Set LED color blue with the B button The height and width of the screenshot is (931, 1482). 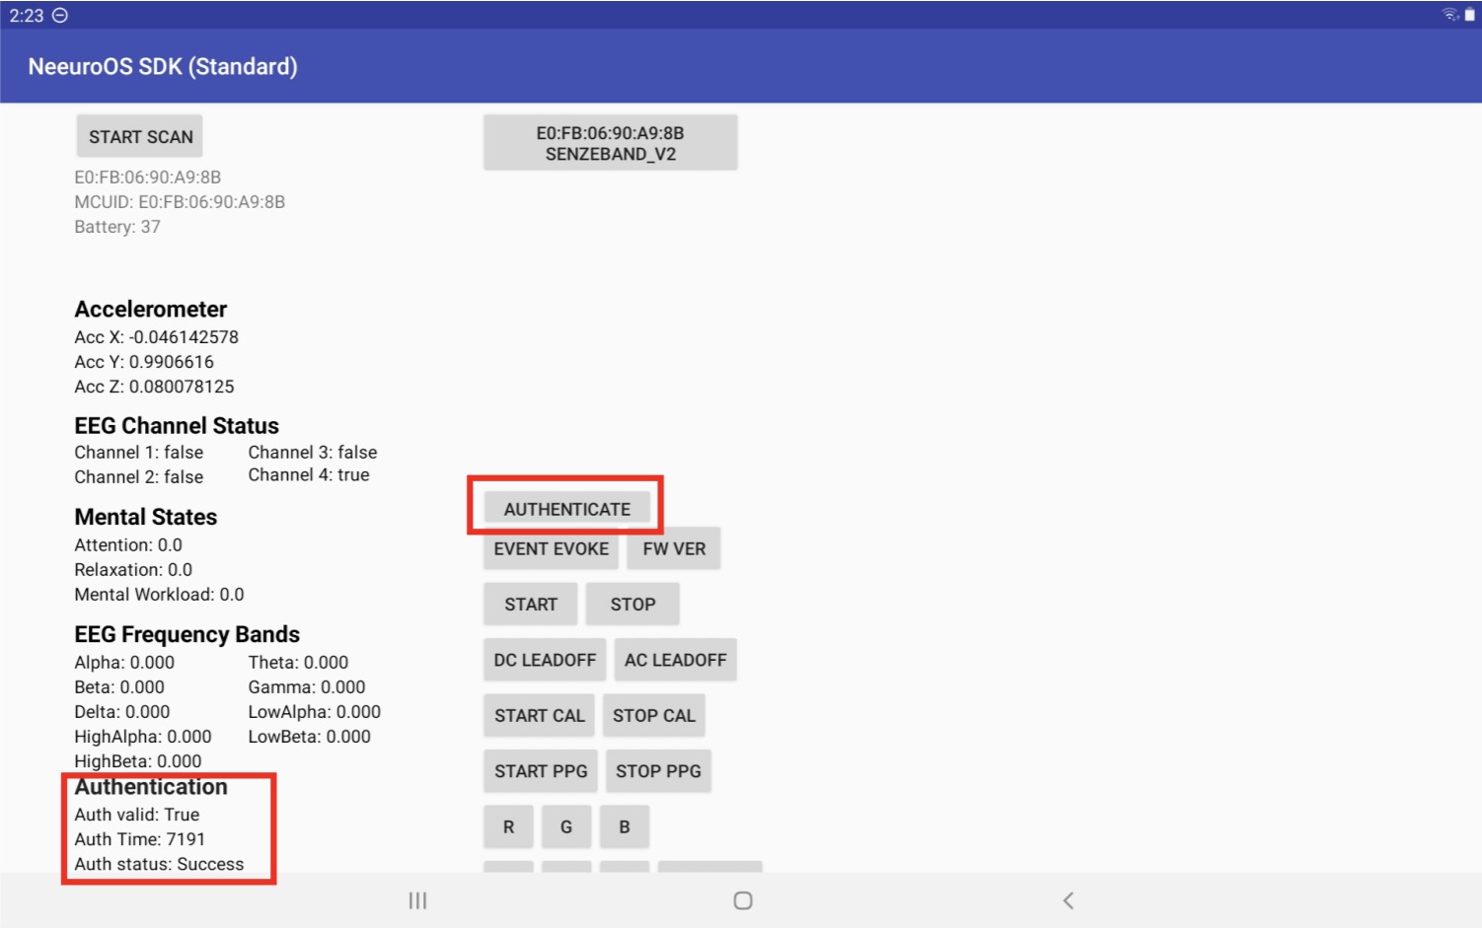point(624,826)
